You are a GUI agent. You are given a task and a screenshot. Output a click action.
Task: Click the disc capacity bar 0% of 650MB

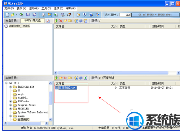tap(155, 15)
